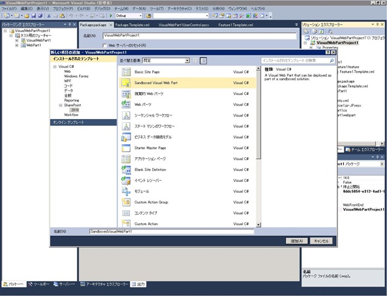Select the インストールされたテンプレート header
Viewport: 387px width, 296px height.
[83, 59]
